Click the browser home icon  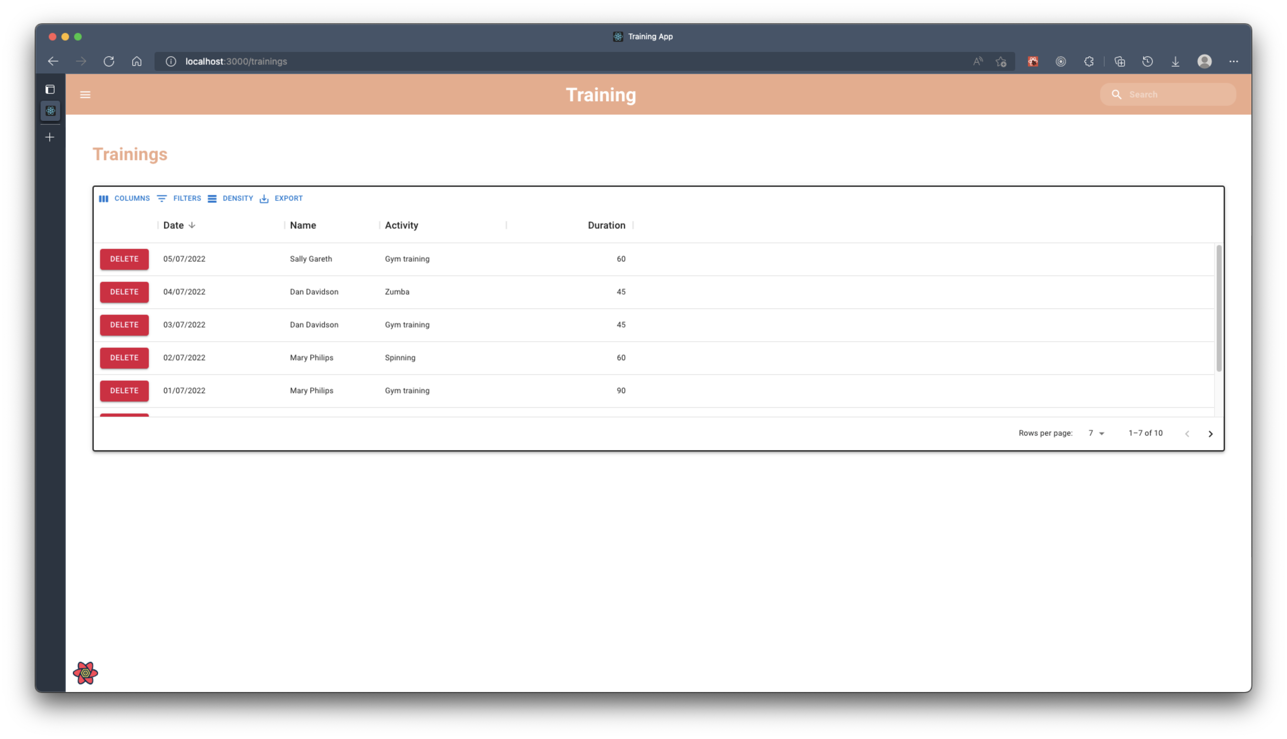pos(136,61)
